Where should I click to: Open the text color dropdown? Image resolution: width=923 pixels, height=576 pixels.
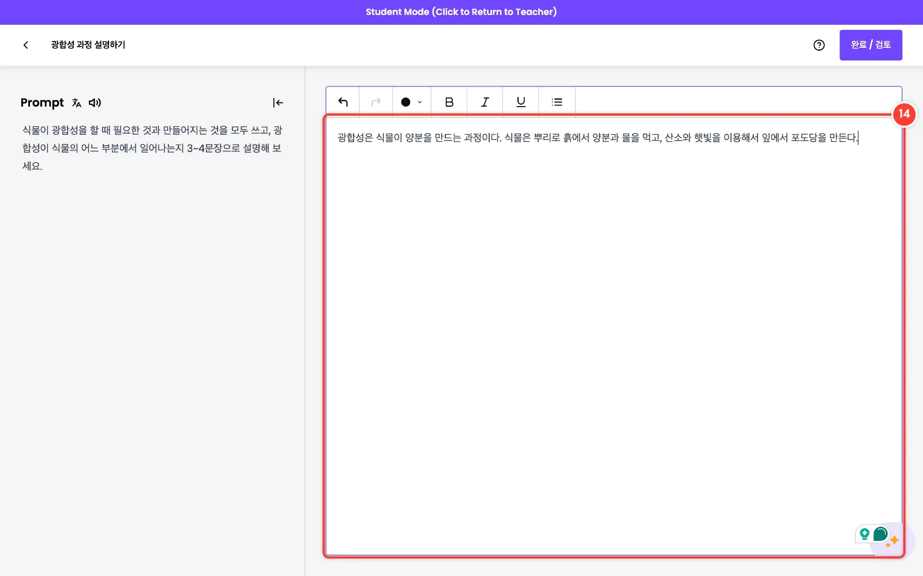click(x=420, y=103)
